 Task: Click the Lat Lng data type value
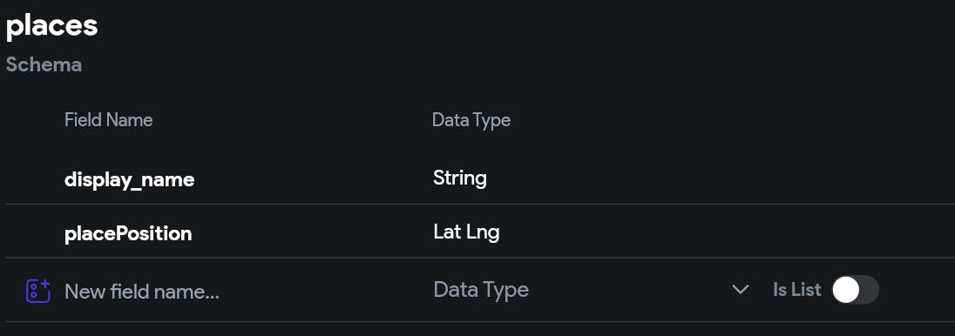(x=466, y=232)
